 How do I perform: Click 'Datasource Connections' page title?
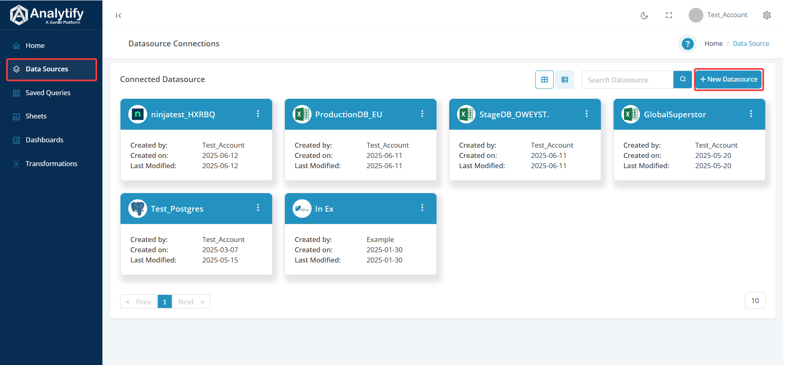174,43
